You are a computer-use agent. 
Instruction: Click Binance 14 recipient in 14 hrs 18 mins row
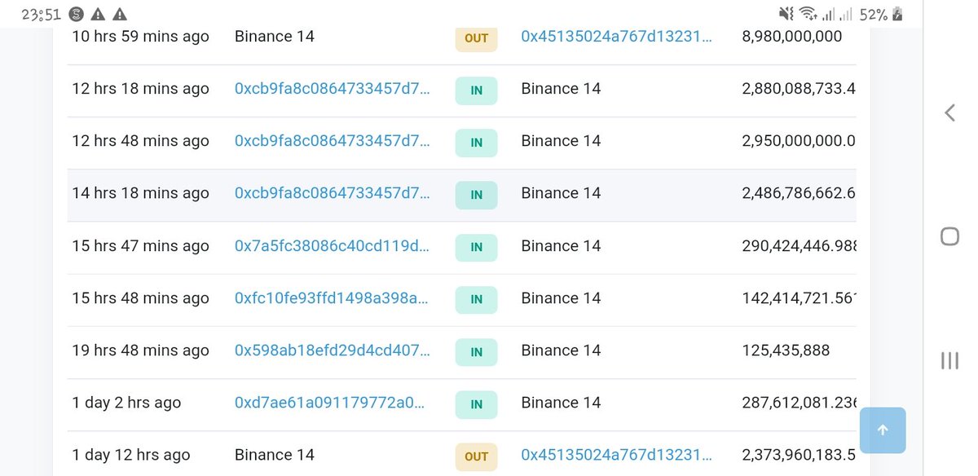[561, 193]
